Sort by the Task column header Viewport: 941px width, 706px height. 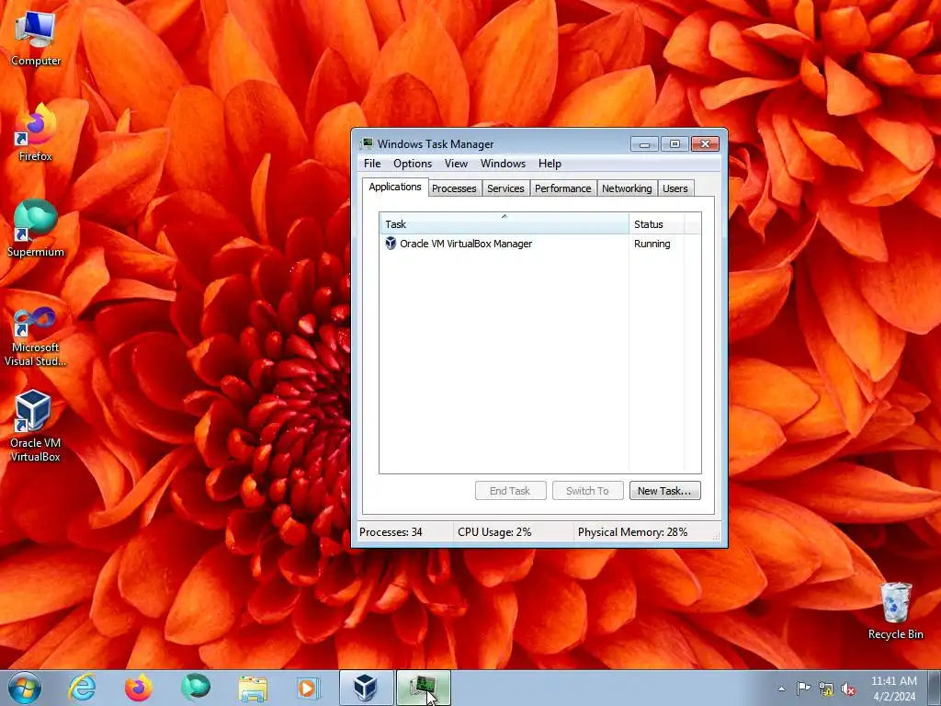click(505, 224)
